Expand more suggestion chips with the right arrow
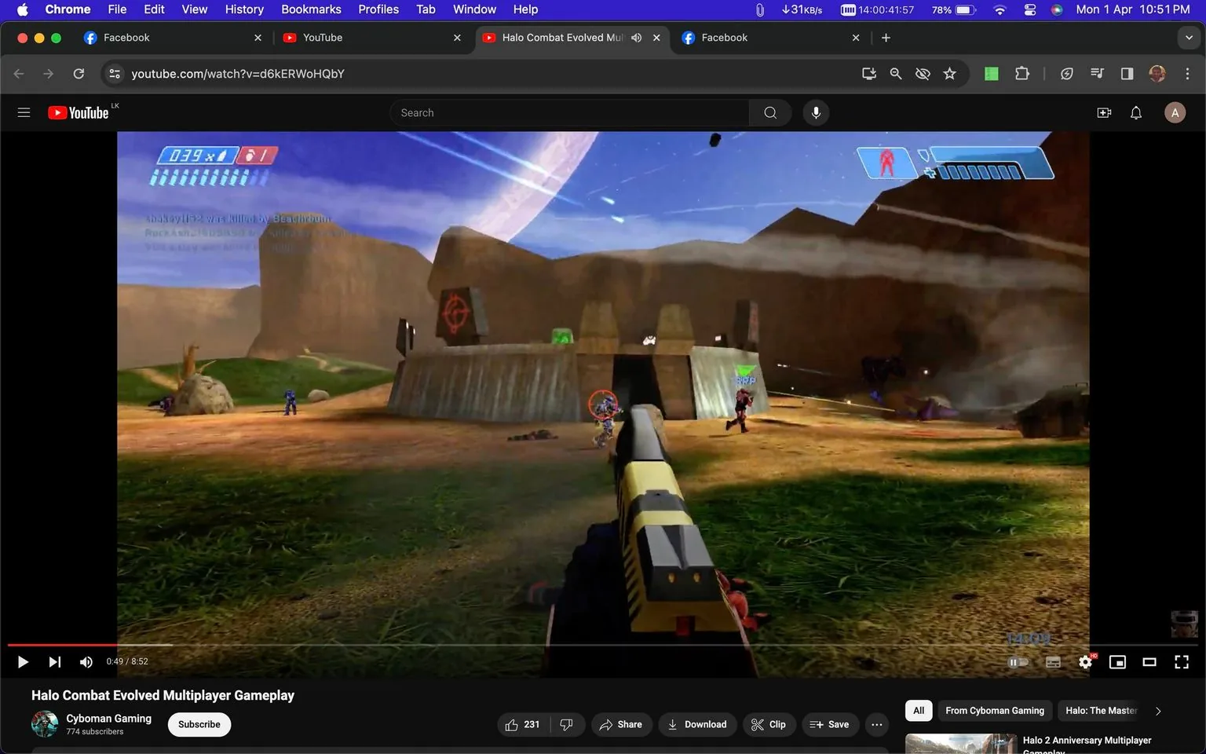The width and height of the screenshot is (1206, 754). (x=1157, y=710)
